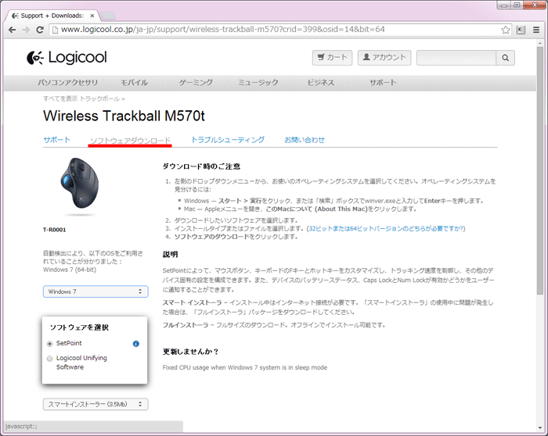Open ビジネス navigation menu

(x=320, y=83)
